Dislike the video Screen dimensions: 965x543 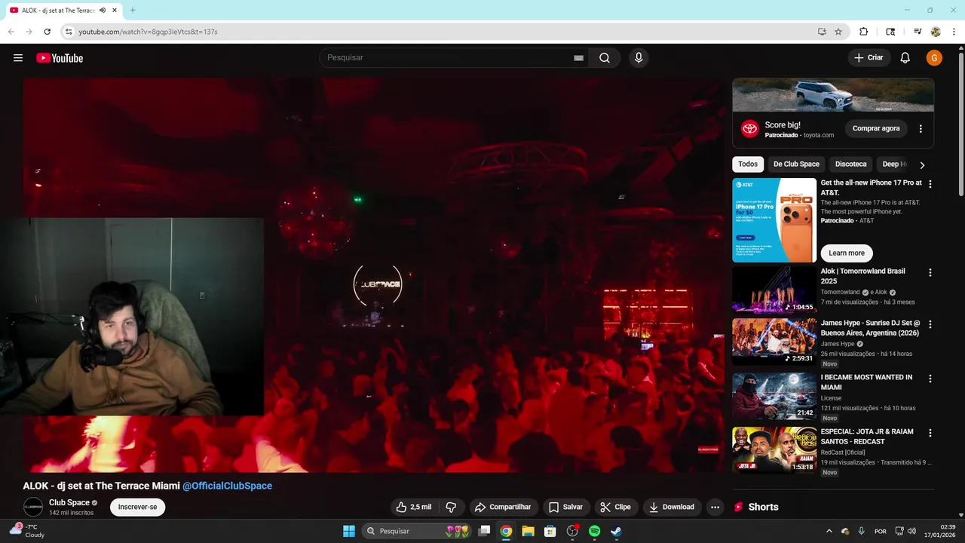(451, 507)
